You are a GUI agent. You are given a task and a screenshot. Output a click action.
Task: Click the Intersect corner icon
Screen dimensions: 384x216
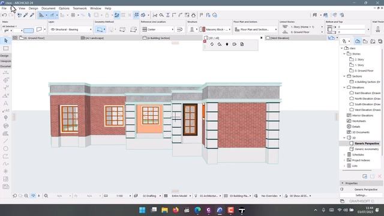(x=174, y=15)
